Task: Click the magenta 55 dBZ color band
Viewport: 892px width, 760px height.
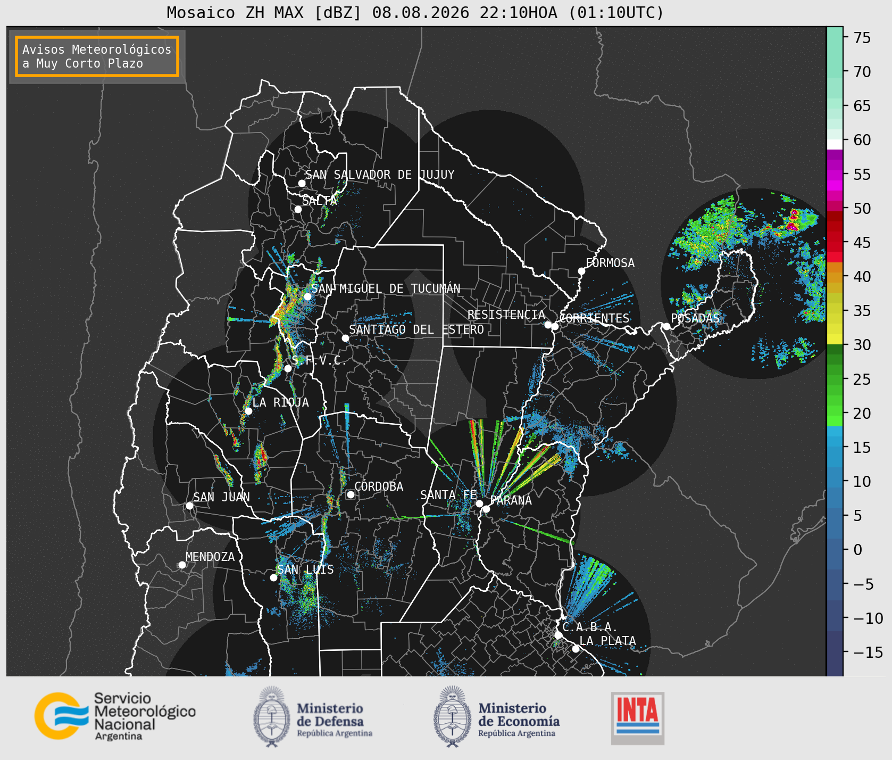Action: (835, 175)
